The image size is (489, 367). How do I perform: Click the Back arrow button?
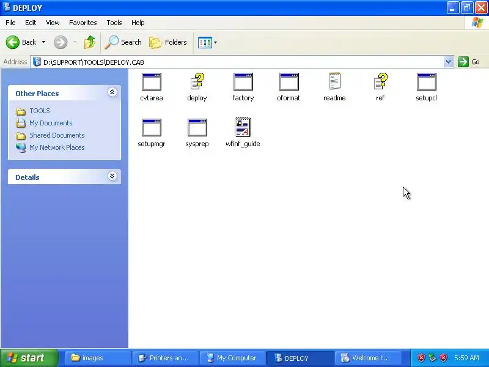tap(21, 42)
